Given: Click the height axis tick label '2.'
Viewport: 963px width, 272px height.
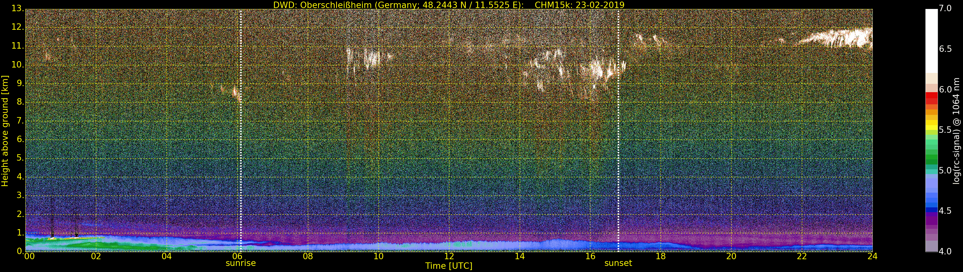Looking at the screenshot, I should tap(20, 214).
